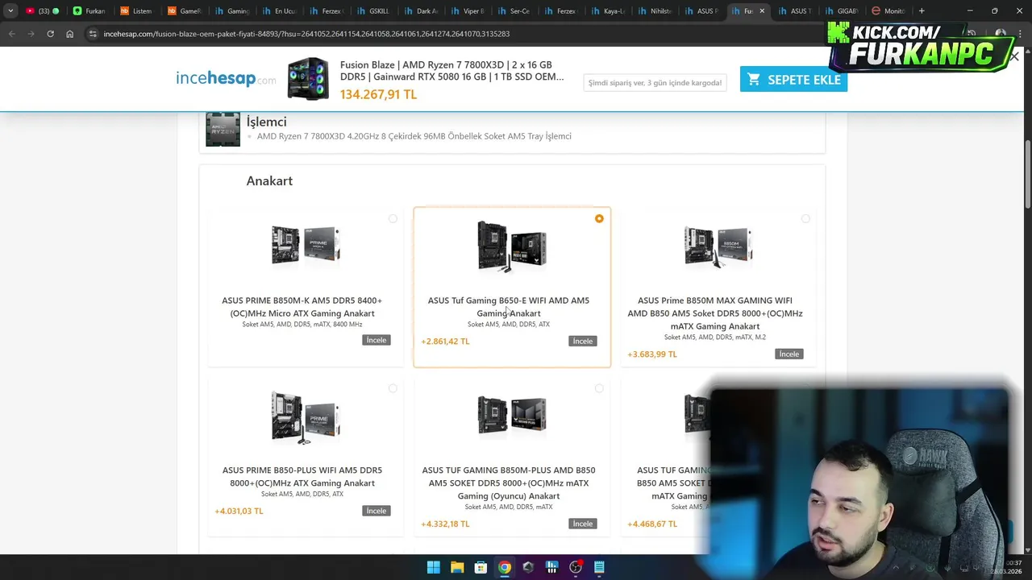
Task: Switch to the Listem tab
Action: tap(136, 10)
